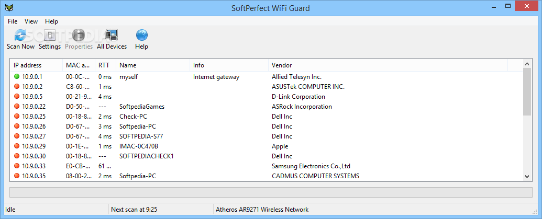Click 'CADMUS COMPUTER SYSTEMS' vendor cell
Screen dimensions: 542x219
click(x=315, y=176)
